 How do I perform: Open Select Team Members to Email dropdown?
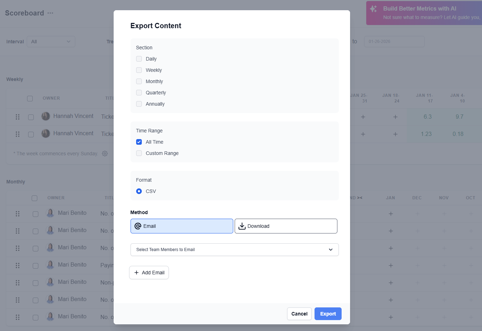(234, 250)
